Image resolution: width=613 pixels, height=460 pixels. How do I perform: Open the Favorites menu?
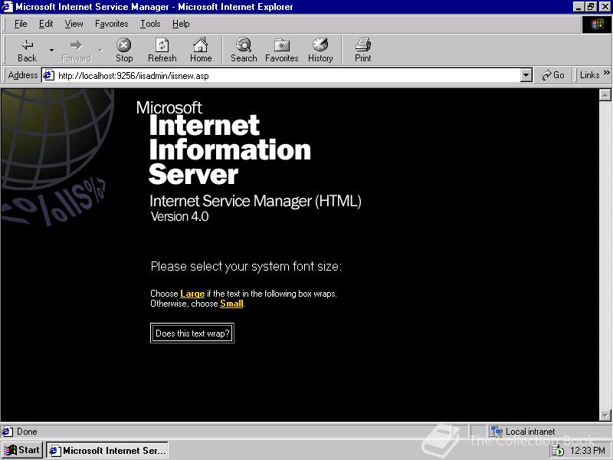click(111, 24)
